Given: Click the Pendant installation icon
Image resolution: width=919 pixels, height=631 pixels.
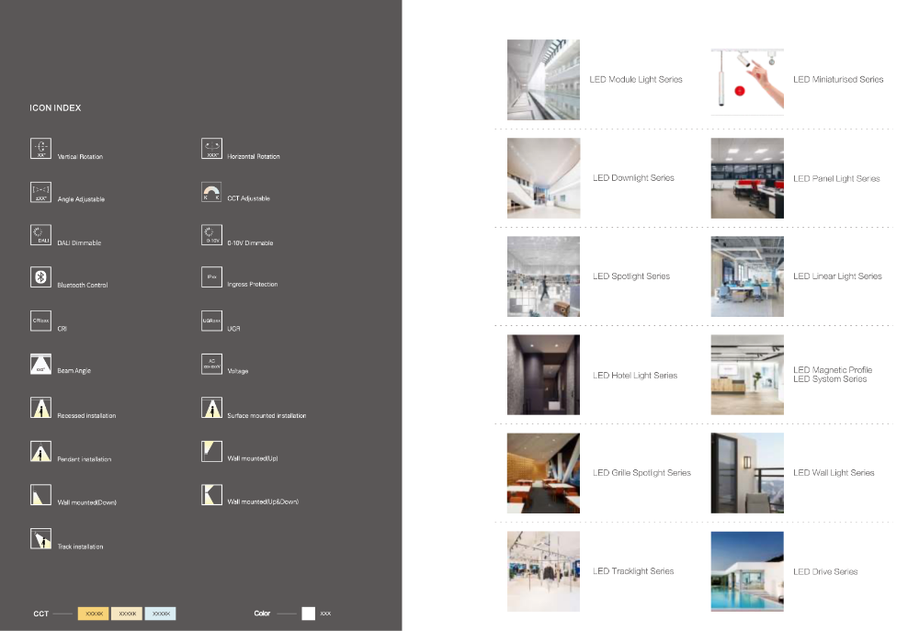Looking at the screenshot, I should coord(41,452).
